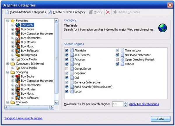This screenshot has width=175, height=126.
Task: Click the AltaVista engine icon
Action: [x=72, y=50]
